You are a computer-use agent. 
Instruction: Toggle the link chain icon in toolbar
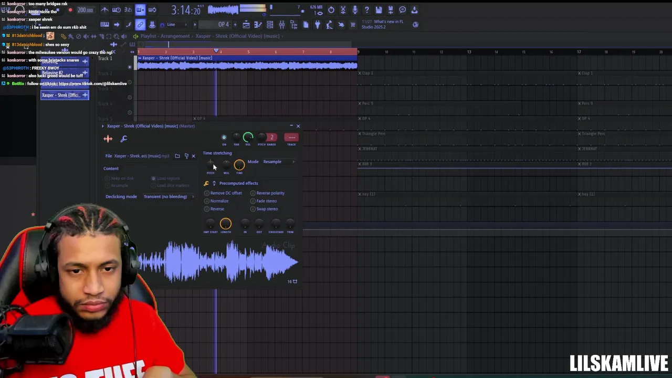140,25
